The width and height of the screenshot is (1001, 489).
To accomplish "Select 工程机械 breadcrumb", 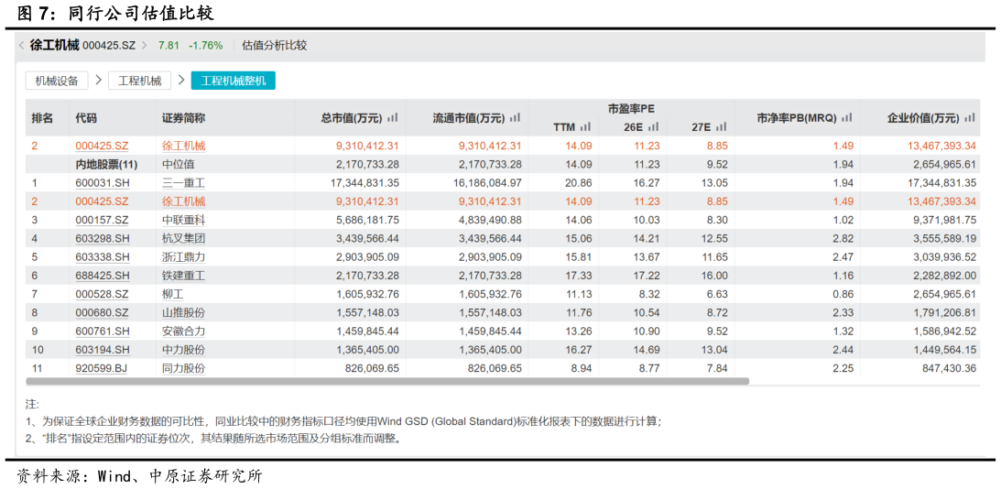I will 140,81.
